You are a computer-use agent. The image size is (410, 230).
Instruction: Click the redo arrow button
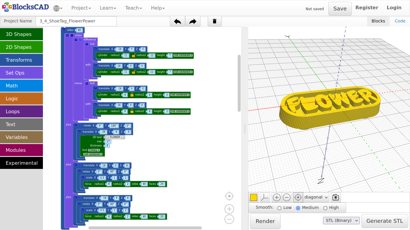click(x=193, y=21)
